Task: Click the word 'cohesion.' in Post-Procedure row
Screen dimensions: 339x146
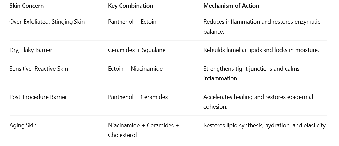Action: 215,107
